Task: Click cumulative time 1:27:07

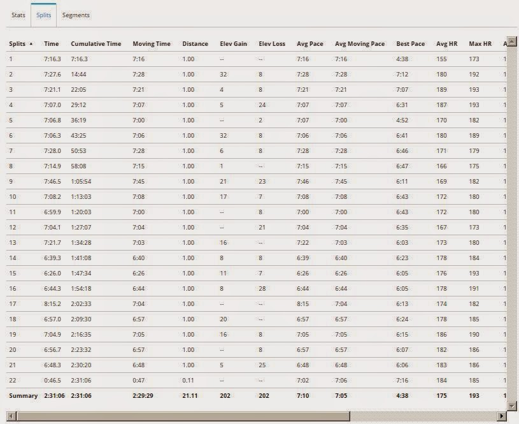Action: (x=81, y=227)
